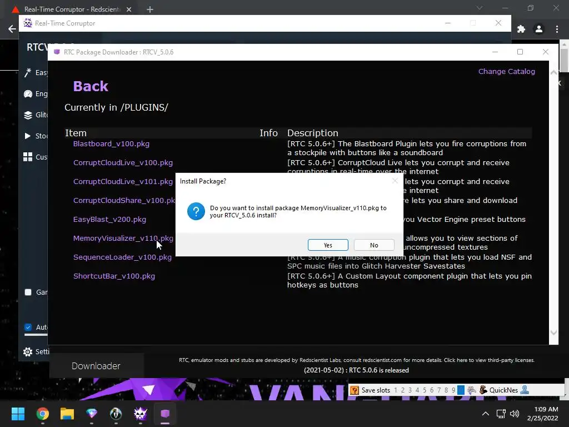Click downloader scrollbar up arrow
The width and height of the screenshot is (569, 427).
pyautogui.click(x=553, y=73)
